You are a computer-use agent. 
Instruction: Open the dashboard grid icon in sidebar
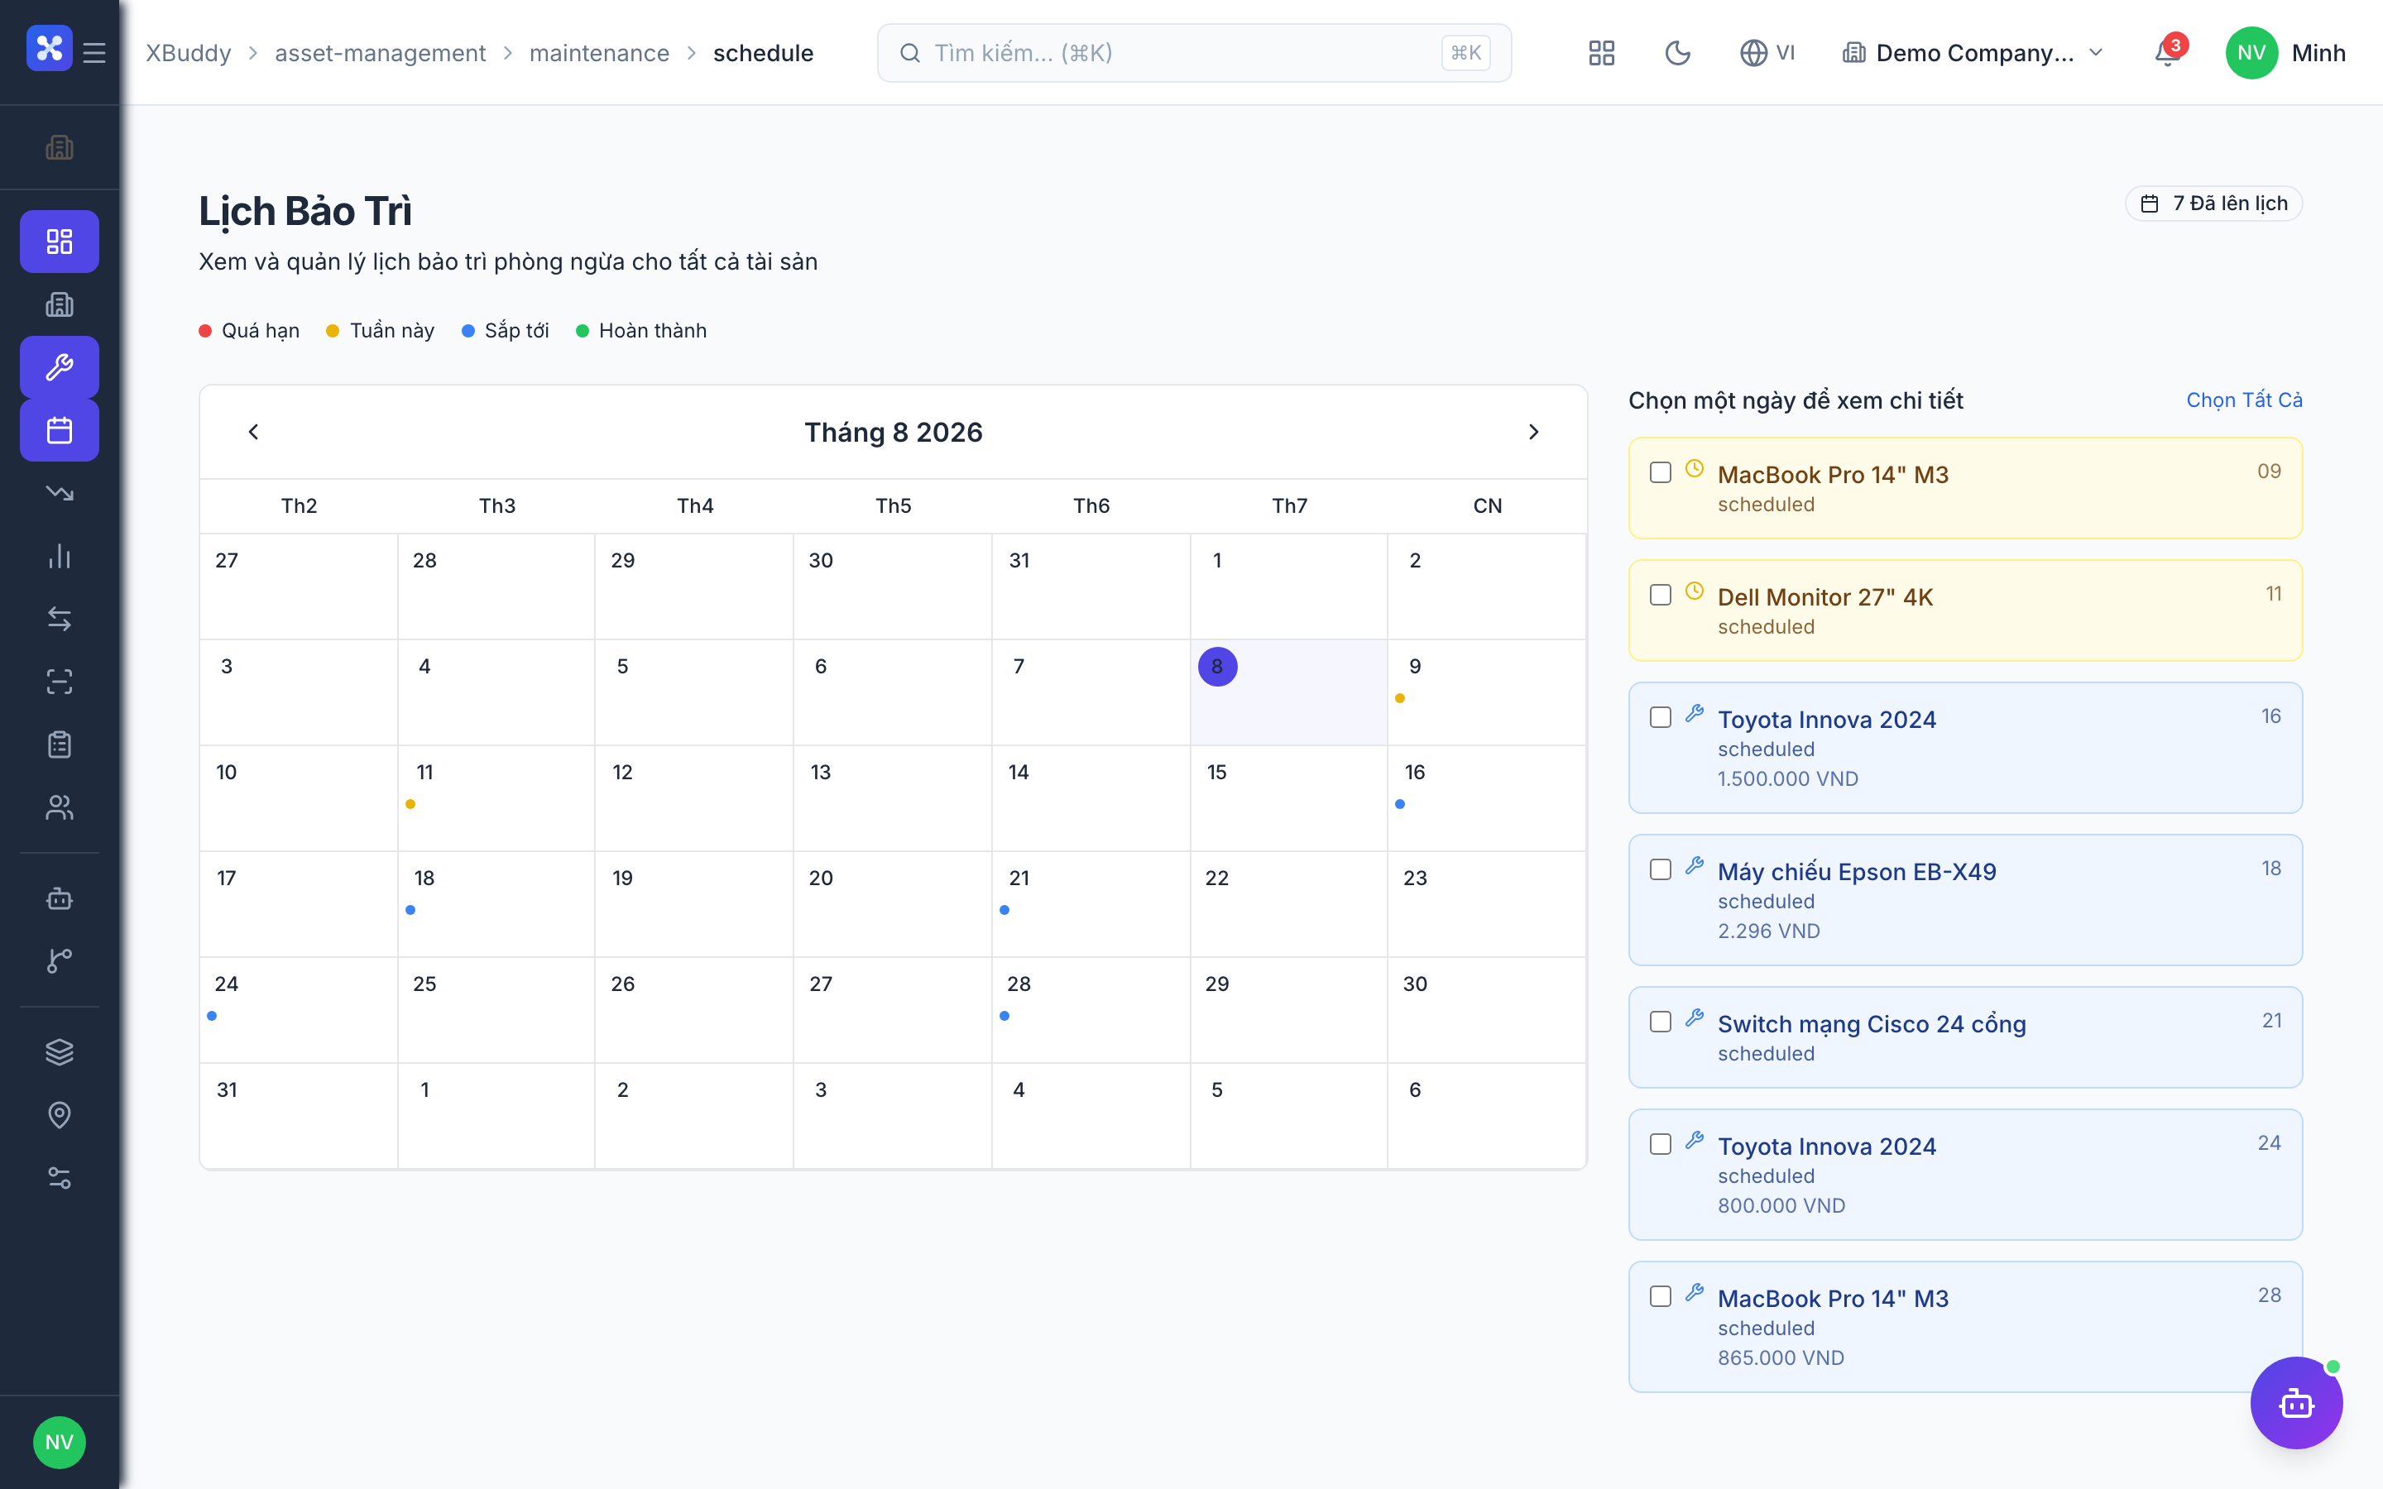pyautogui.click(x=59, y=242)
